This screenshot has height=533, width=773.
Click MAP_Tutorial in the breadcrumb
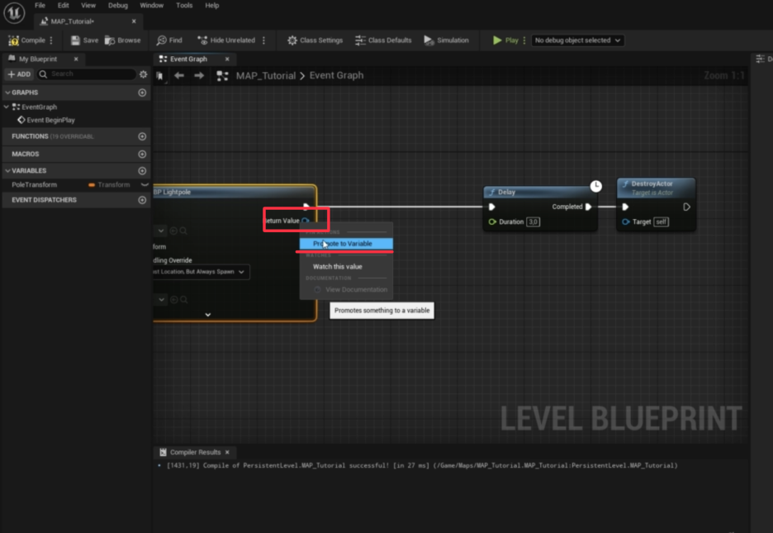pyautogui.click(x=266, y=75)
